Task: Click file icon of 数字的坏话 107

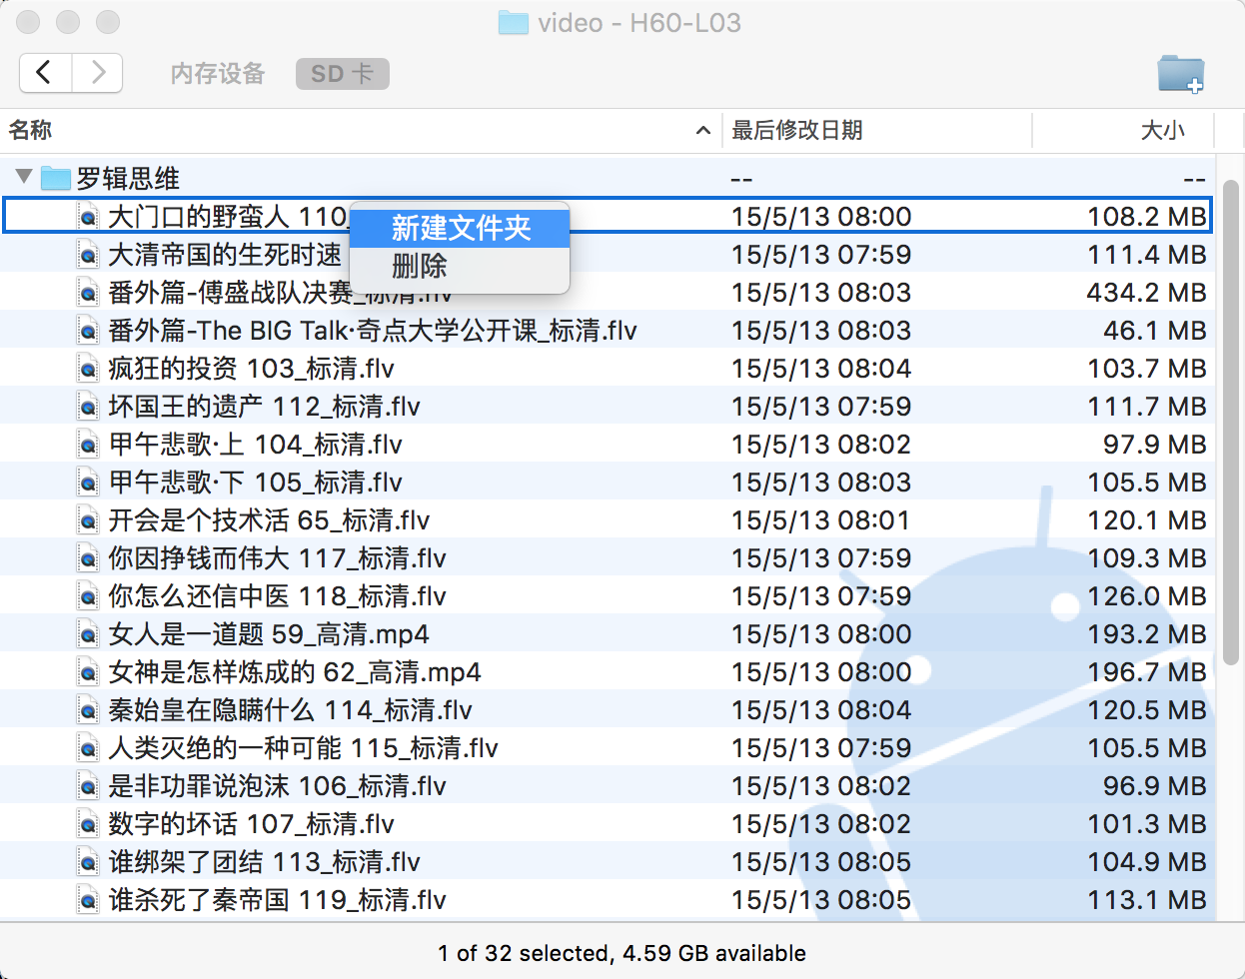Action: (89, 824)
